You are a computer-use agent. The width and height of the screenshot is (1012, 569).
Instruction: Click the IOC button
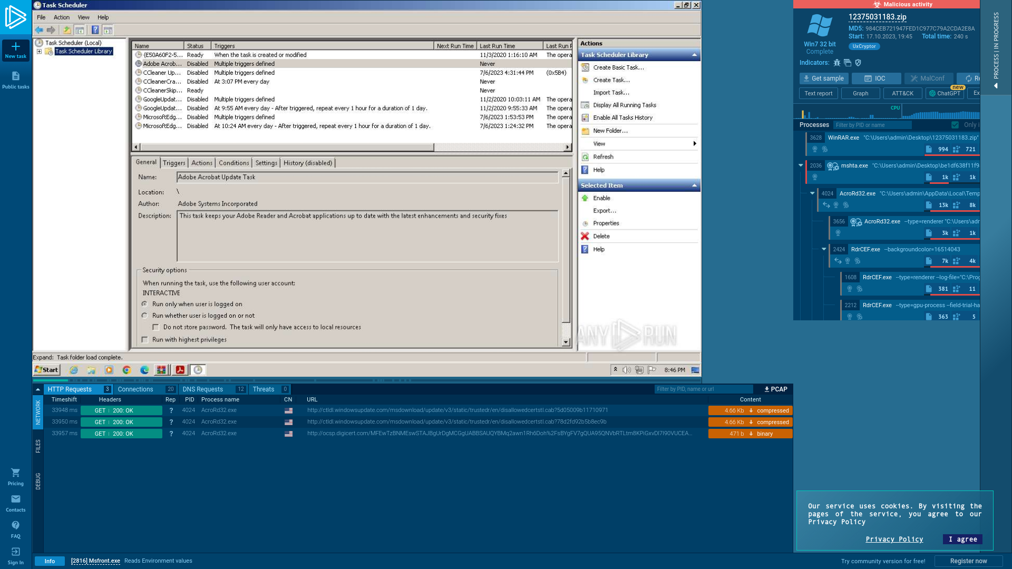[x=876, y=79]
